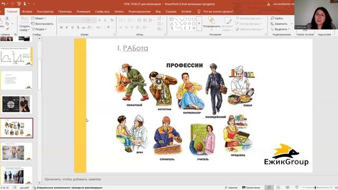Switch to the Вставка ribbon tab
The image size is (338, 190).
click(x=27, y=12)
